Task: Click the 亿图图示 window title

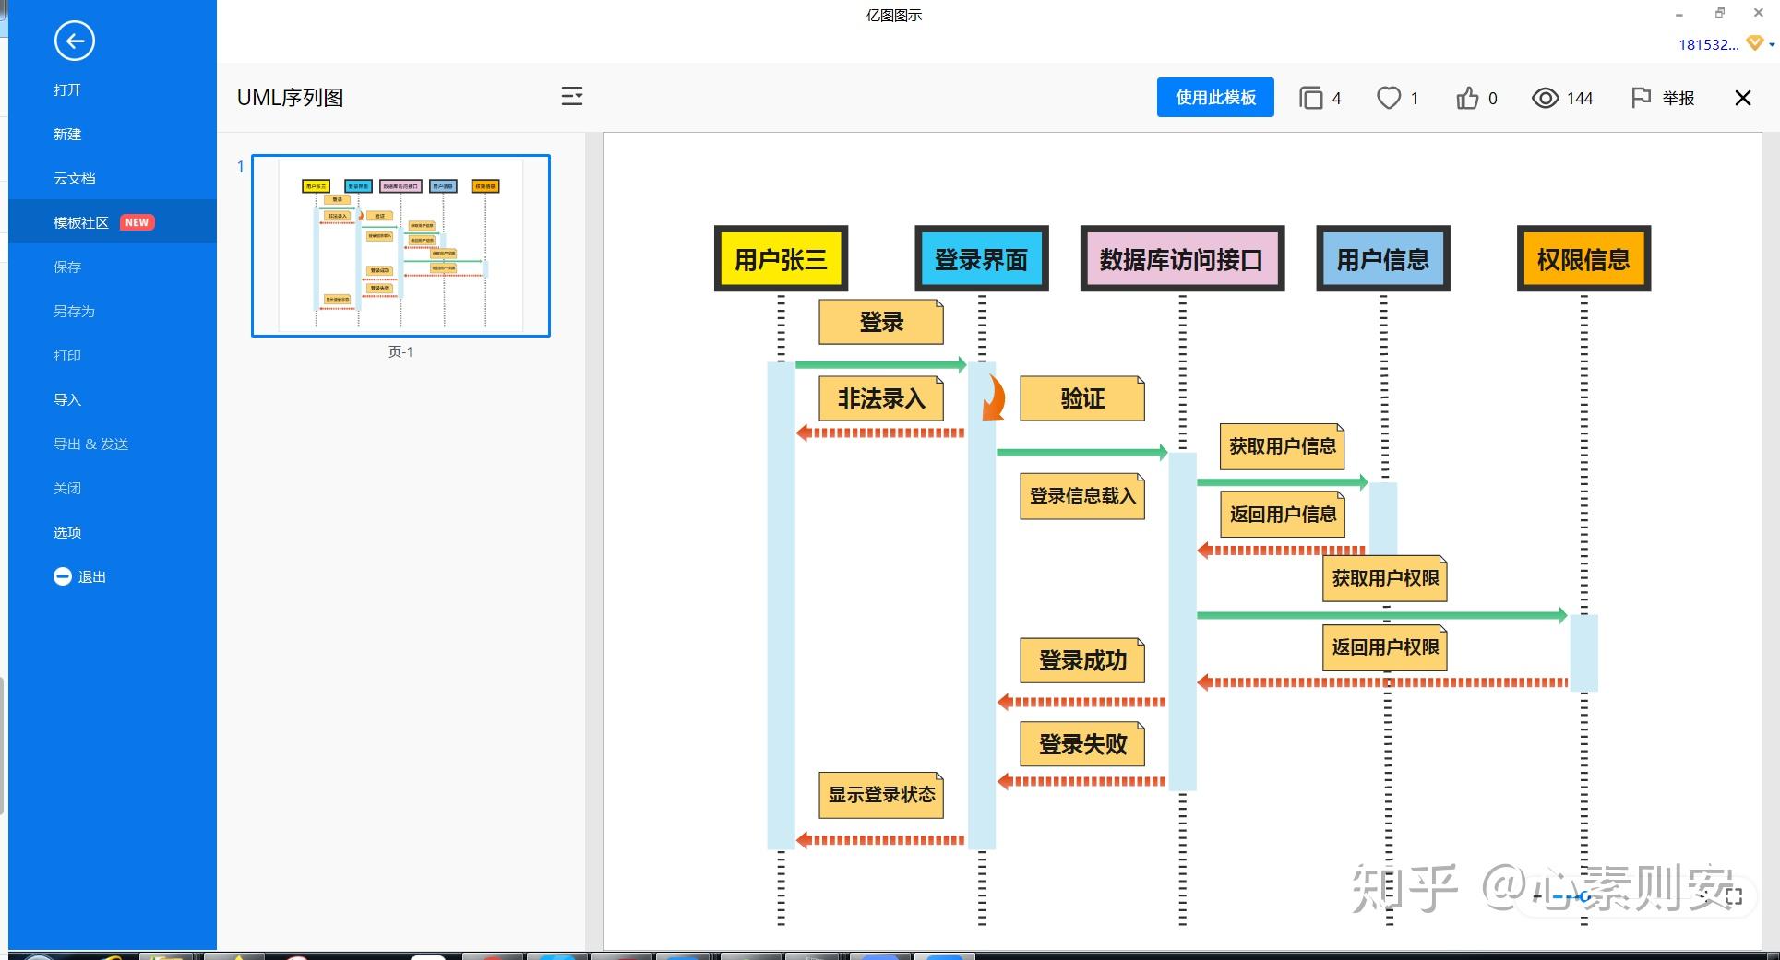Action: coord(894,16)
